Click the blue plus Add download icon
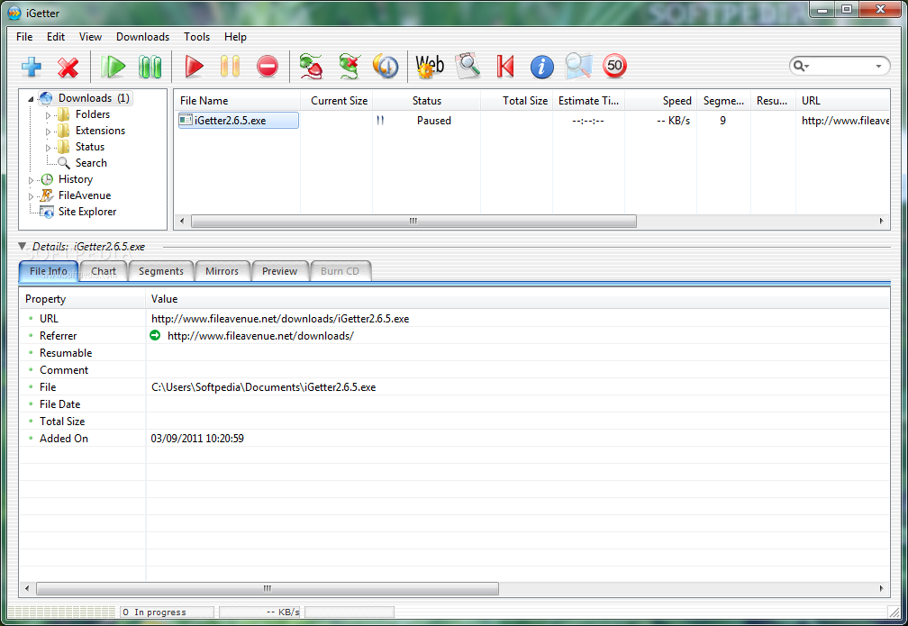This screenshot has height=626, width=908. coord(32,67)
